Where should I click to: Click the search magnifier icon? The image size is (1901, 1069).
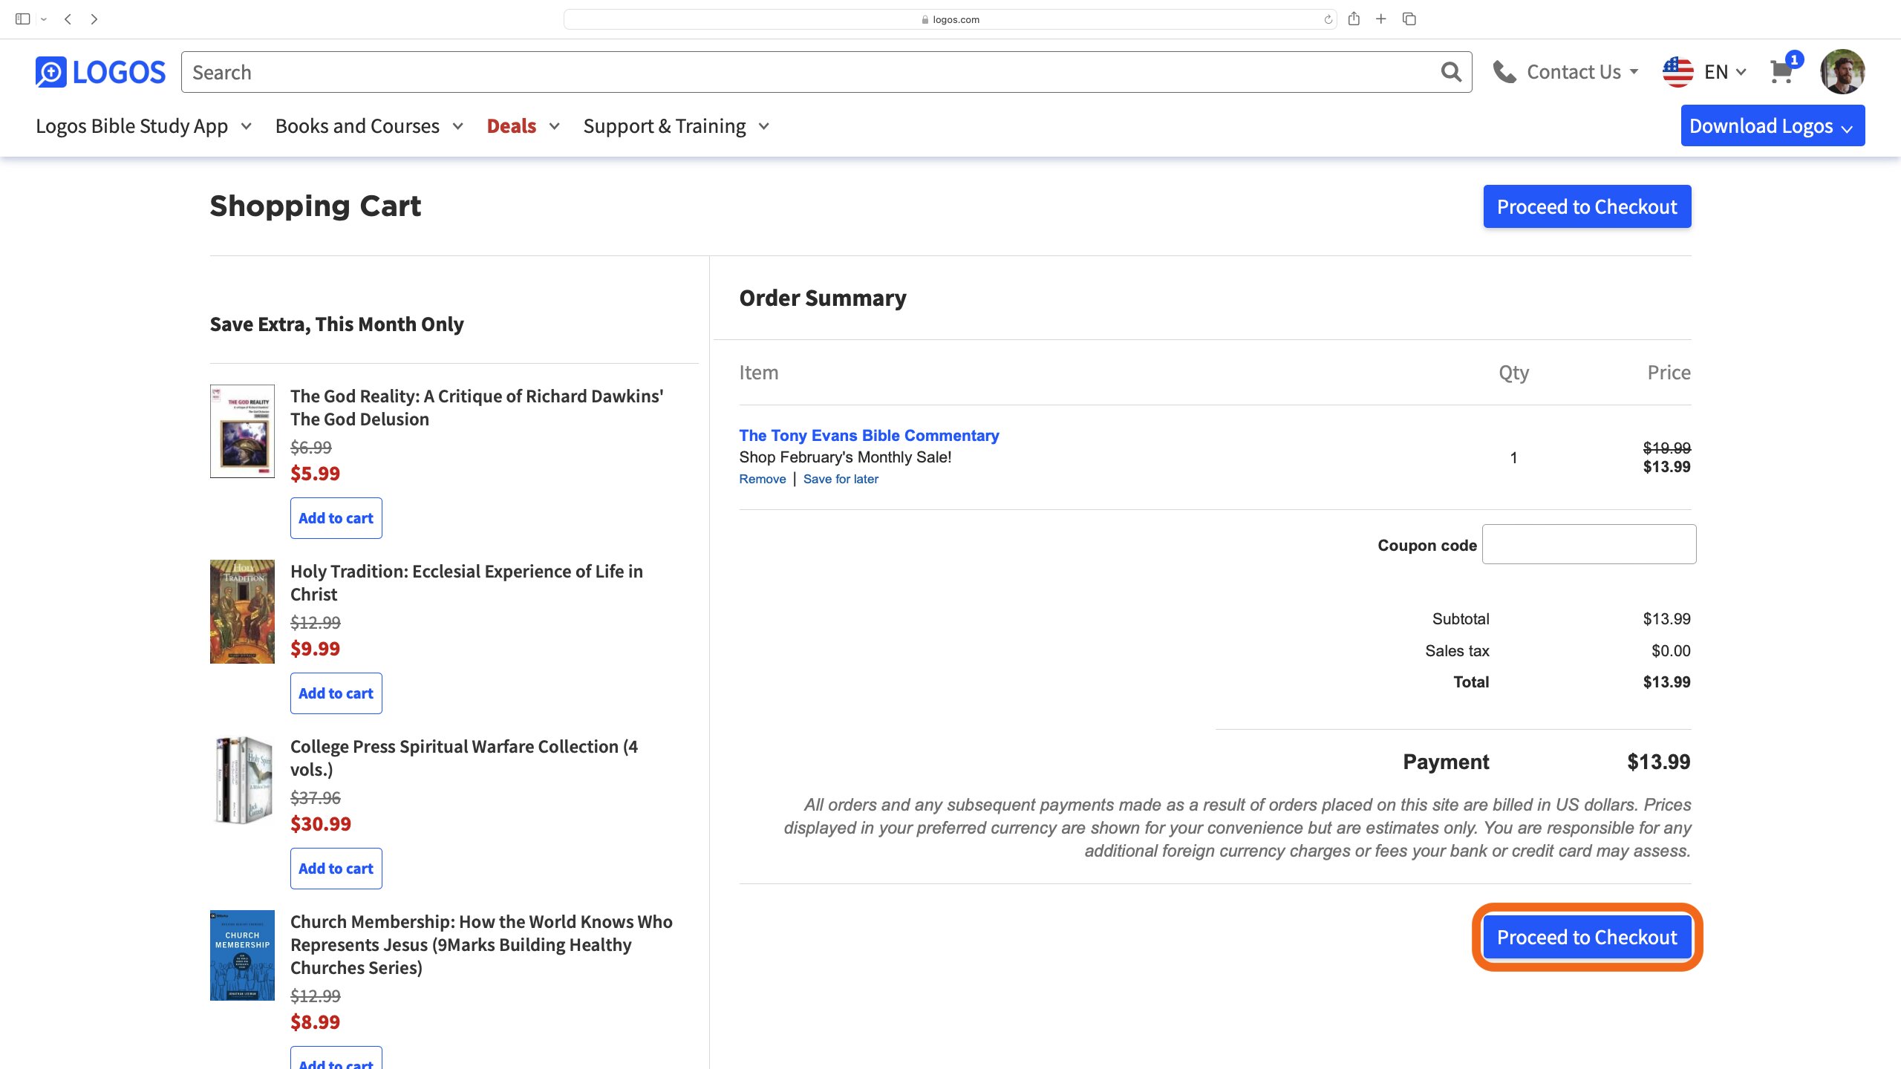pyautogui.click(x=1450, y=72)
